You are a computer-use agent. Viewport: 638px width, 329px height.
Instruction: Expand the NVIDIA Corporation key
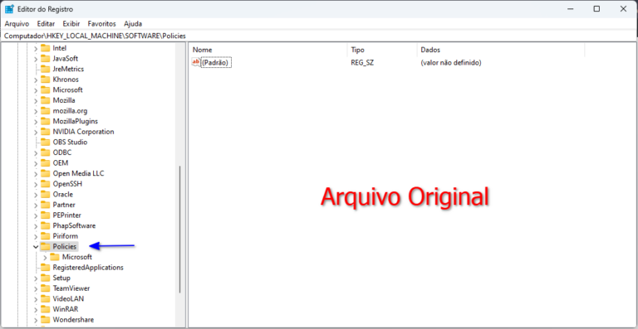(x=36, y=132)
